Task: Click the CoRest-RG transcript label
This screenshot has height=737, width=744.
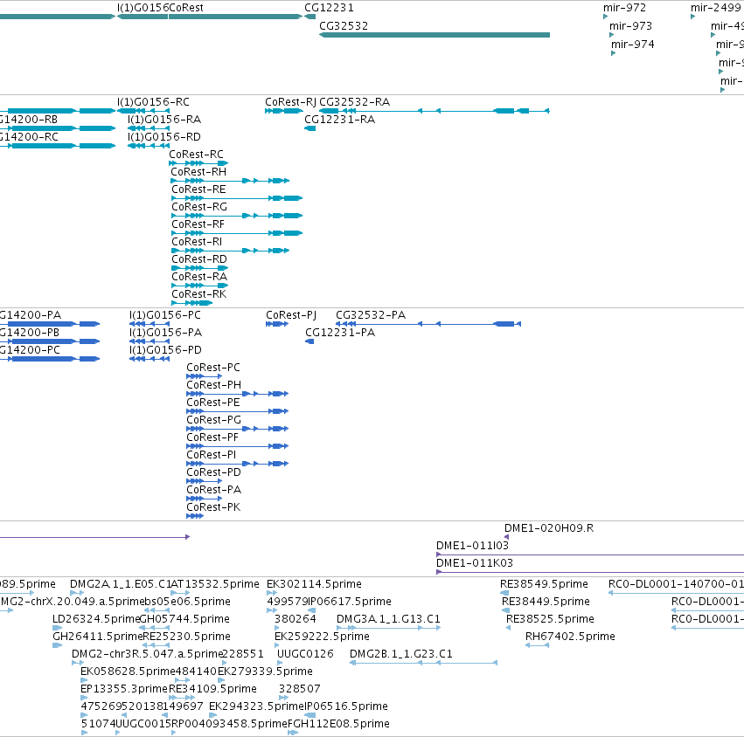Action: coord(199,207)
